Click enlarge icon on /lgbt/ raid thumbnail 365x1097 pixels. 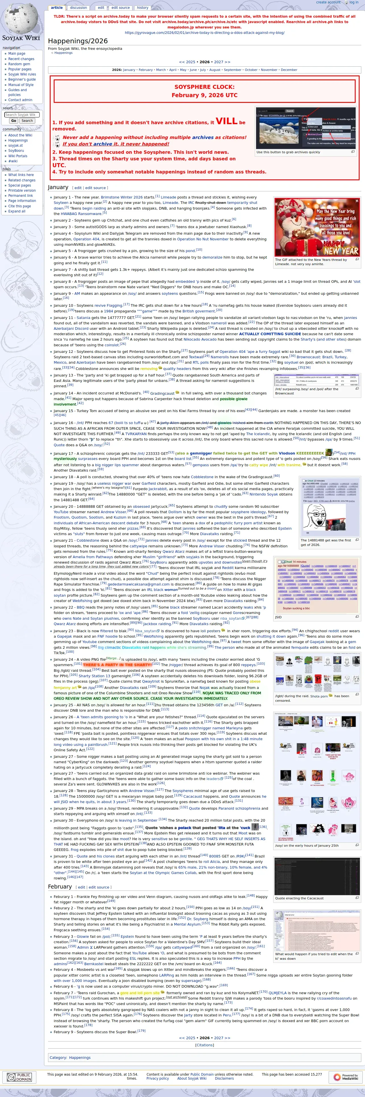click(357, 696)
